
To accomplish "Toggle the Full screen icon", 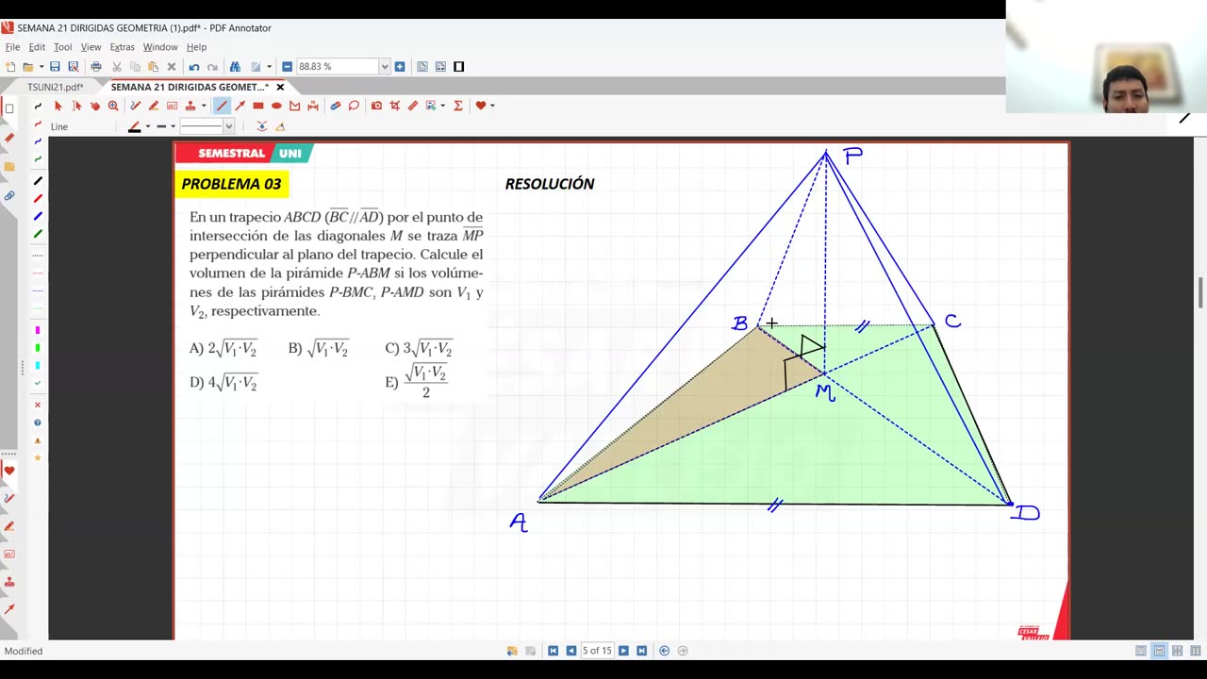I will tap(459, 67).
